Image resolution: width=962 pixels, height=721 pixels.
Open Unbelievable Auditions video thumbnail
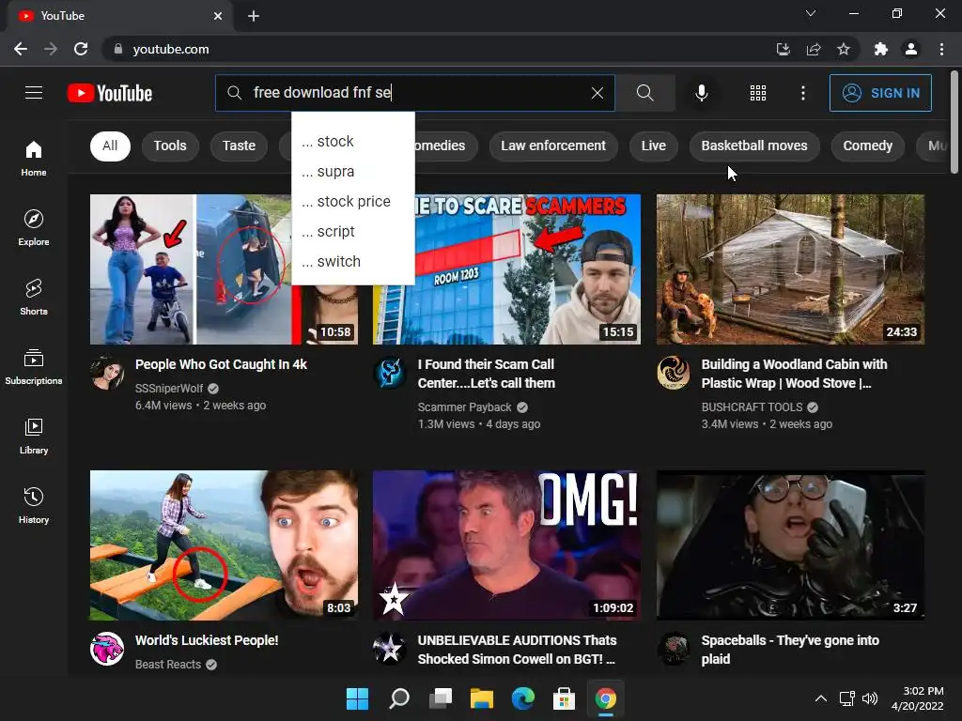tap(506, 545)
